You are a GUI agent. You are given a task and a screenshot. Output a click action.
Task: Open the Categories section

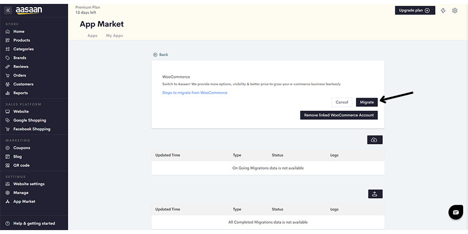pyautogui.click(x=23, y=49)
